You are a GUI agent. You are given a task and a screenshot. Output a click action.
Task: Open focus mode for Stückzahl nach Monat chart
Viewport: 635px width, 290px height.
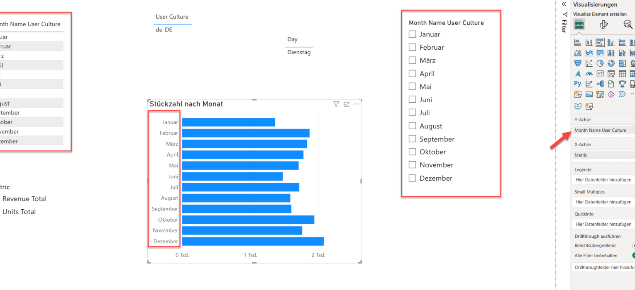[347, 104]
